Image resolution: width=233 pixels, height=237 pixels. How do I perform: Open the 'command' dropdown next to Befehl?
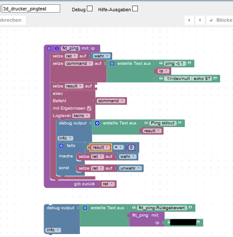coord(111,101)
